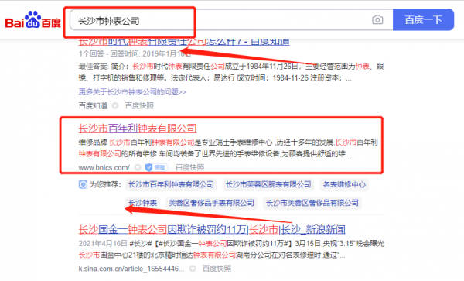The image size is (464, 281).
Task: Click www.bnlcs.com URL
Action: [x=104, y=167]
